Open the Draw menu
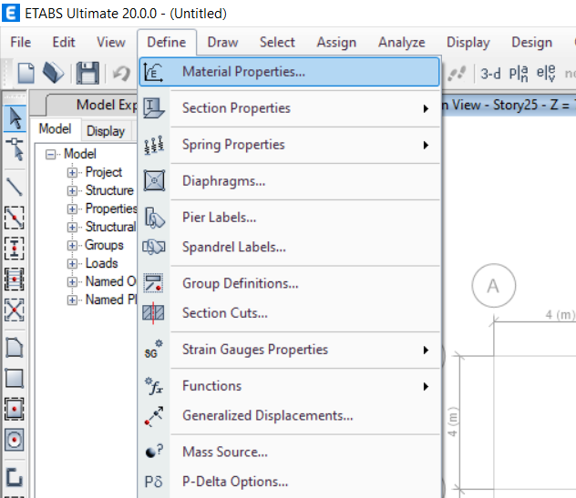The height and width of the screenshot is (498, 576). coord(222,42)
